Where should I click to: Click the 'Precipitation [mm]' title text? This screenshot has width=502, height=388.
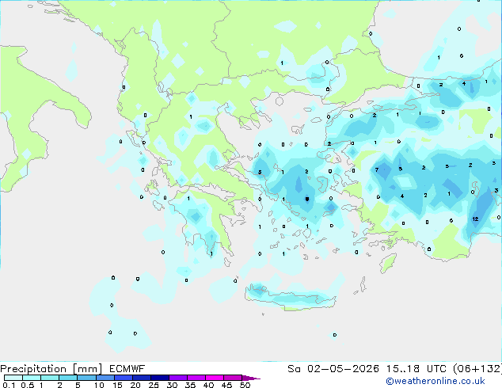coord(51,369)
